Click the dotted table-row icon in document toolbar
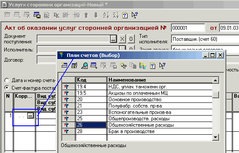The width and height of the screenshot is (239, 153). point(77,15)
